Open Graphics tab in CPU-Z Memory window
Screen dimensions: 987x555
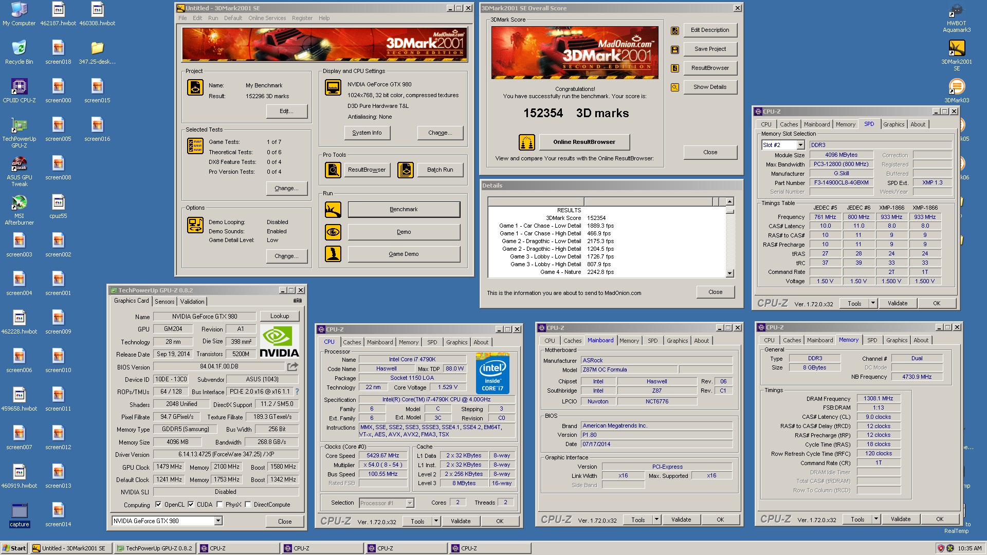tap(897, 340)
